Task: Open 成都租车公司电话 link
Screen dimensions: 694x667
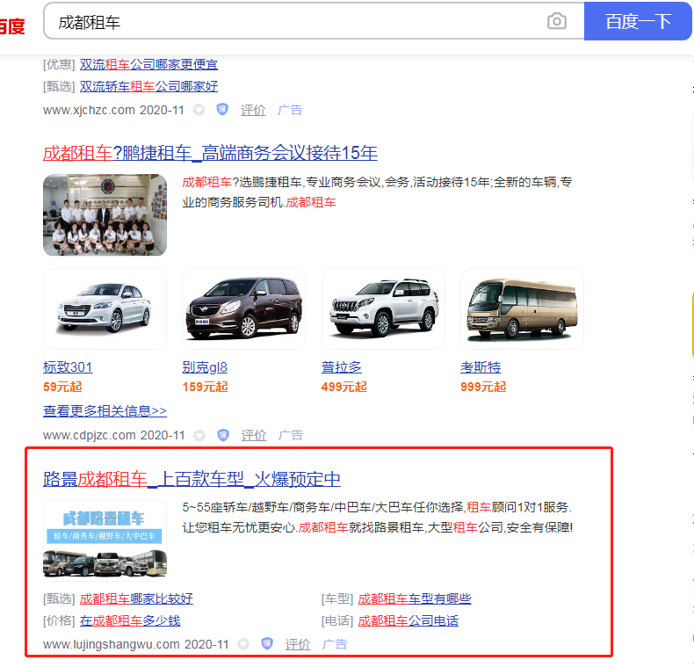Action: point(408,620)
